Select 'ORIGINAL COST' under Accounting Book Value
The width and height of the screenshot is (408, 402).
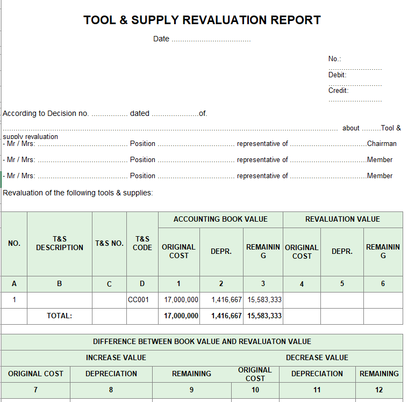coord(179,252)
